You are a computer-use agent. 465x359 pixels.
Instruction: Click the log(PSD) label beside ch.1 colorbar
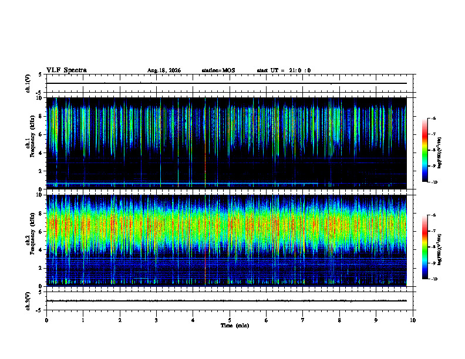click(440, 153)
